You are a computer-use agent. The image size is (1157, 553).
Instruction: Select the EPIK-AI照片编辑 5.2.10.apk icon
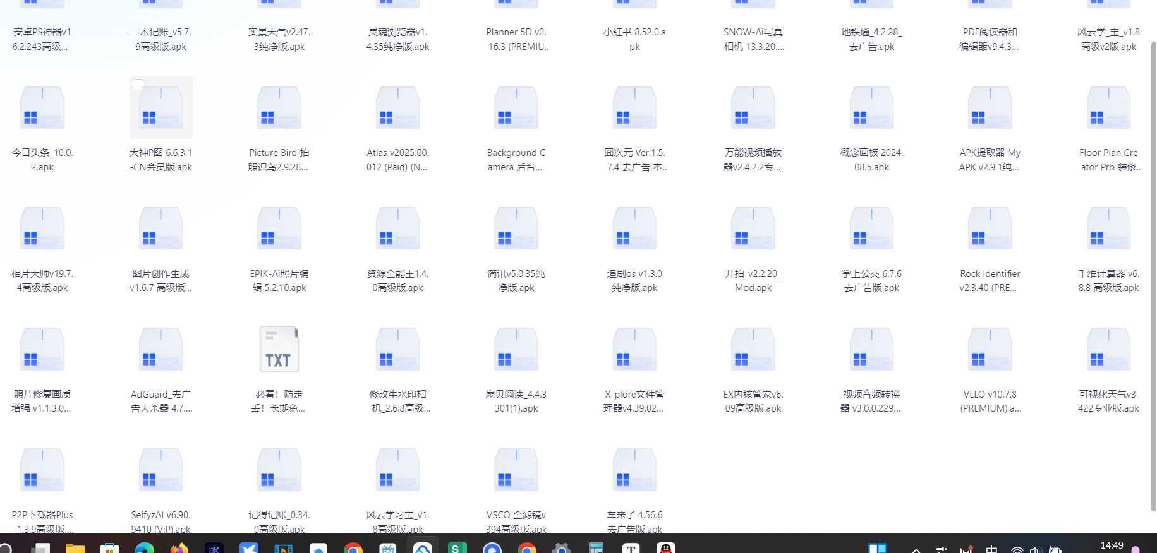[x=279, y=229]
